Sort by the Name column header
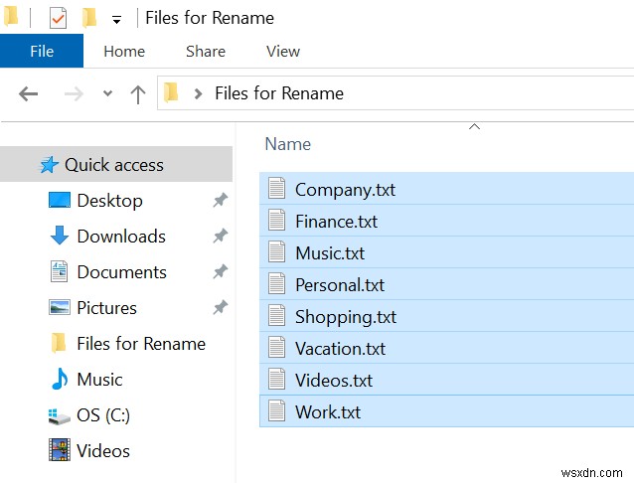Screen dimensions: 634x483 click(x=288, y=144)
